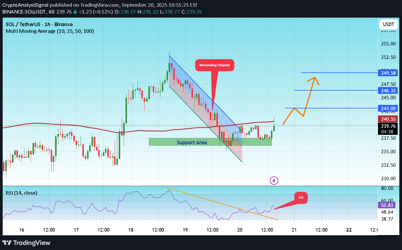Click the 246.32 price level label
This screenshot has width=402, height=250.
click(389, 91)
